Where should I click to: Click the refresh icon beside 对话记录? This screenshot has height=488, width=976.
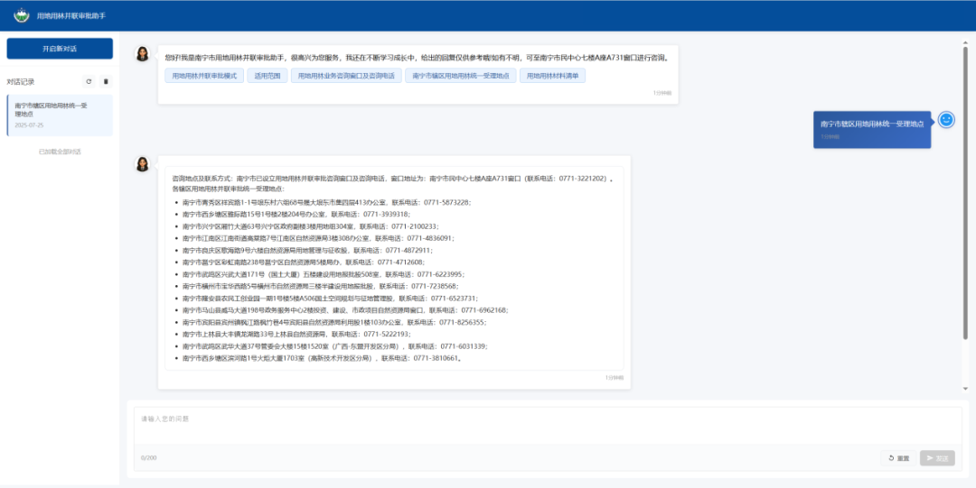[89, 81]
